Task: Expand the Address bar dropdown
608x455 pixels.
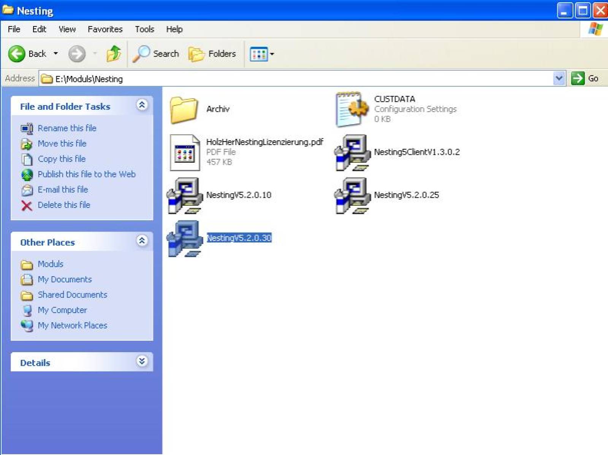Action: click(x=559, y=79)
